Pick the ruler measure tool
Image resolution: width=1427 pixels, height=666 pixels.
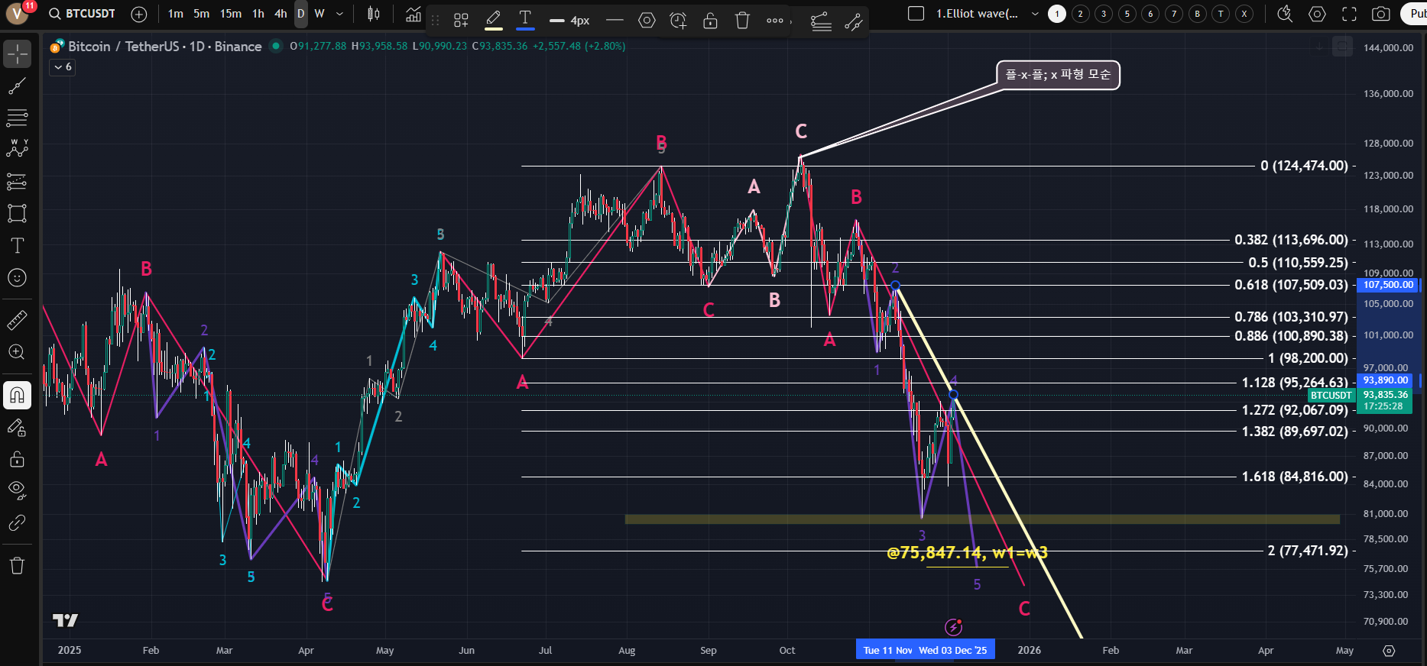click(17, 320)
